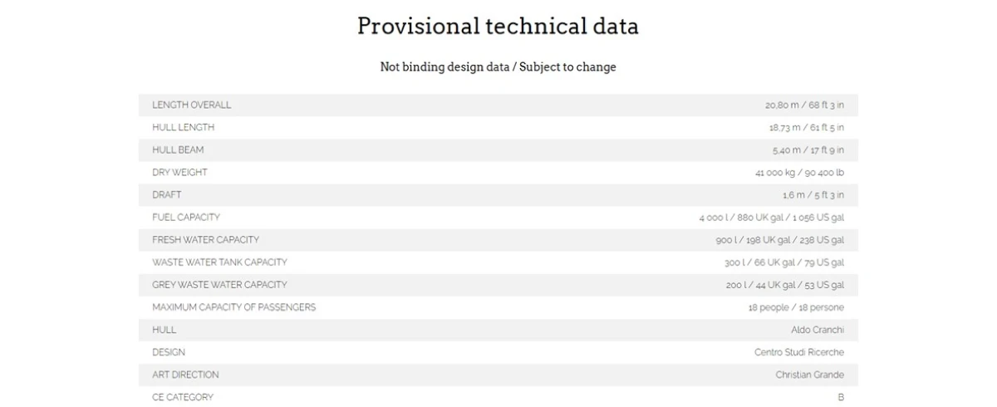The height and width of the screenshot is (407, 997).
Task: Click the 4 000 l fuel capacity value
Action: pos(771,218)
